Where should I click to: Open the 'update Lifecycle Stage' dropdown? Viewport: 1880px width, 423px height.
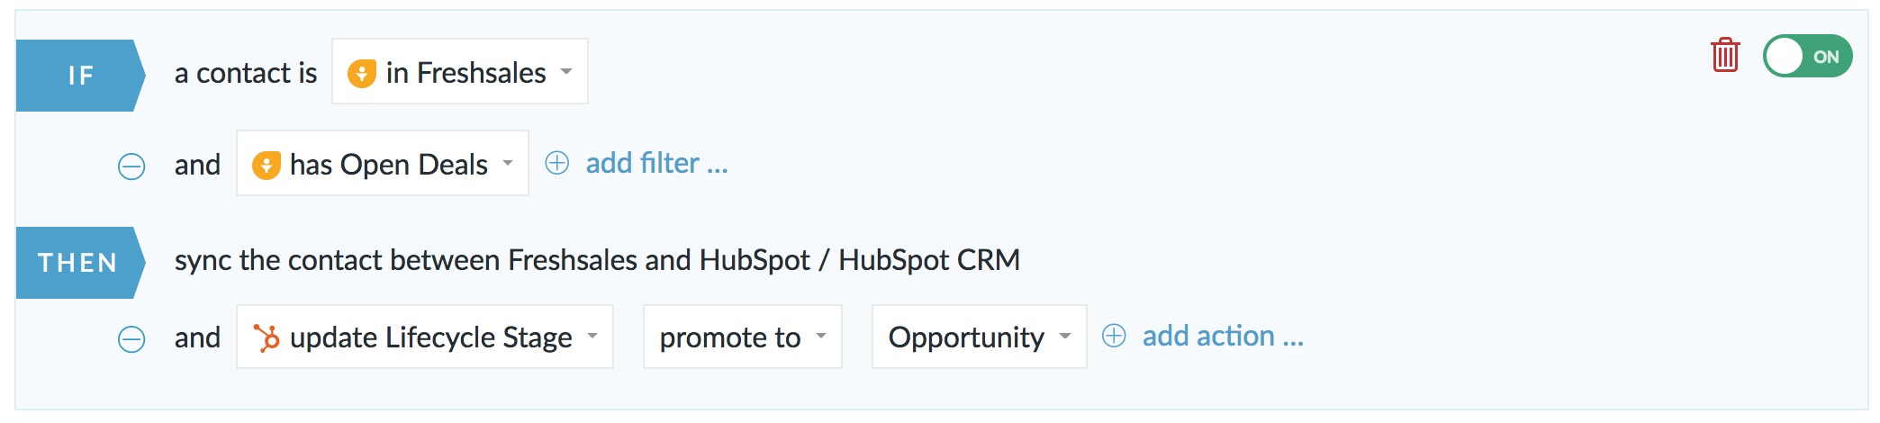[425, 337]
